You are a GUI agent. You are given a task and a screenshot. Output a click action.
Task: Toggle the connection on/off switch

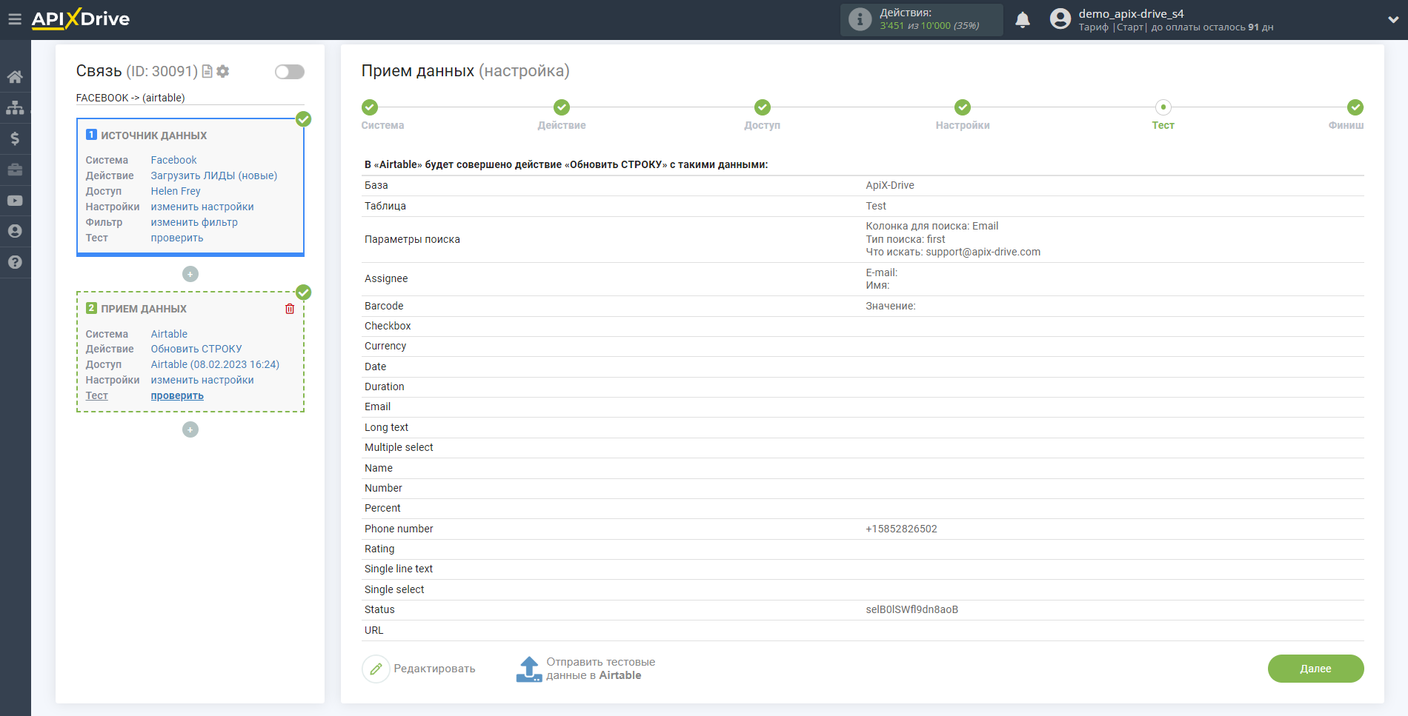pyautogui.click(x=290, y=72)
